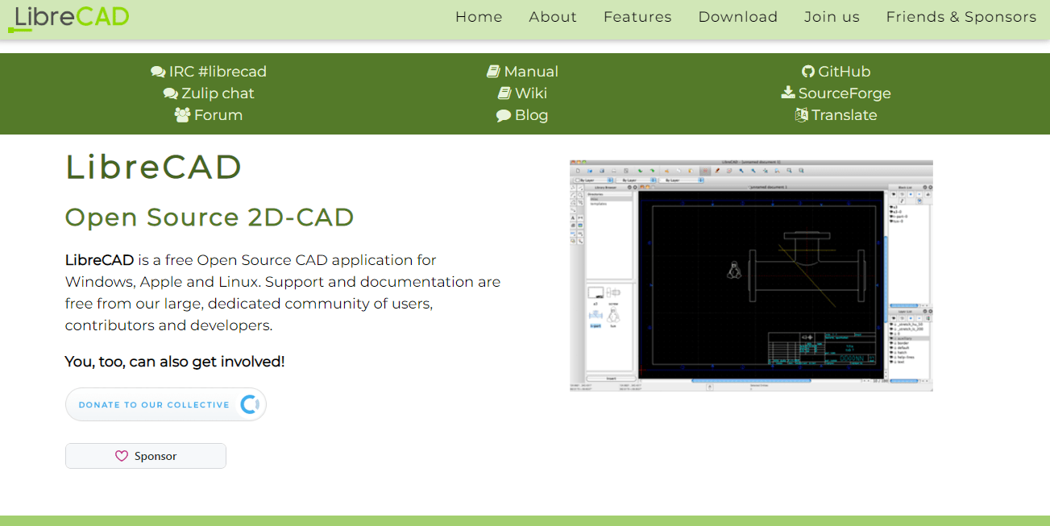Click Donate to our Collective button
Screen dimensions: 1050x526
(x=166, y=404)
